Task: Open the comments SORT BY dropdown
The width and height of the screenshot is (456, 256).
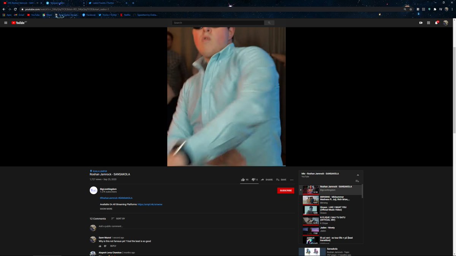Action: pyautogui.click(x=118, y=218)
